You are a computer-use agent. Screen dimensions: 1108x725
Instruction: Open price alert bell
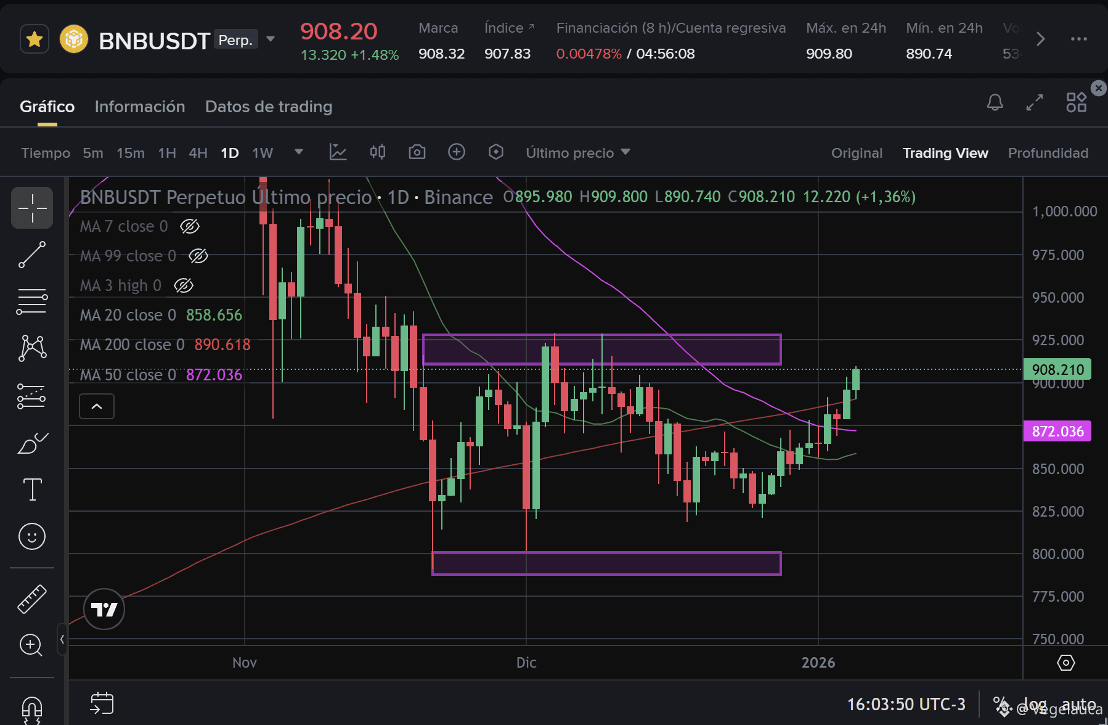(995, 102)
